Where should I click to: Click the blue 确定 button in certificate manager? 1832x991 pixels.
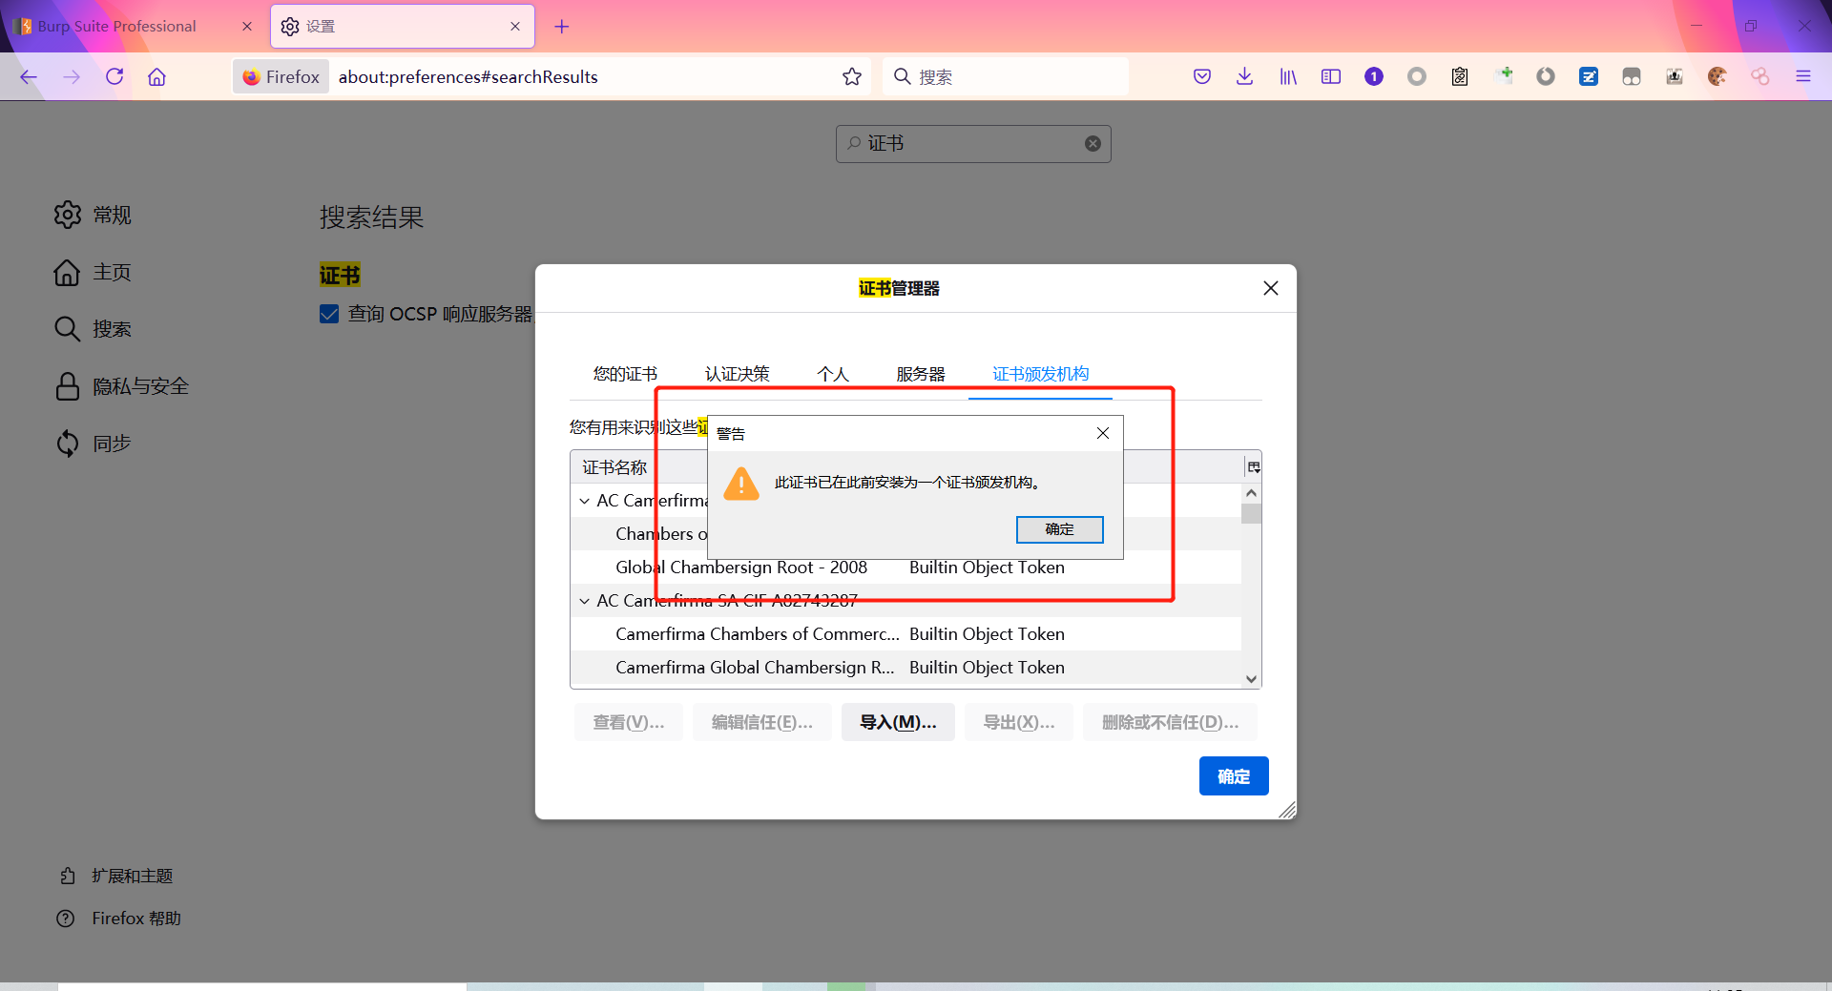[x=1234, y=776]
